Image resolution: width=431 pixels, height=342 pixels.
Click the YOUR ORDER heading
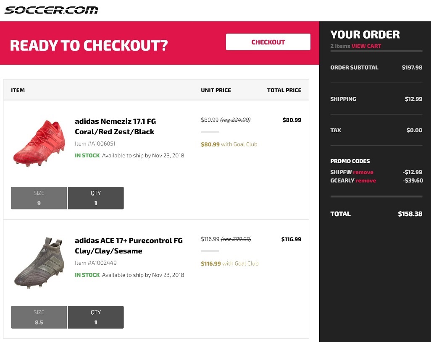point(365,35)
